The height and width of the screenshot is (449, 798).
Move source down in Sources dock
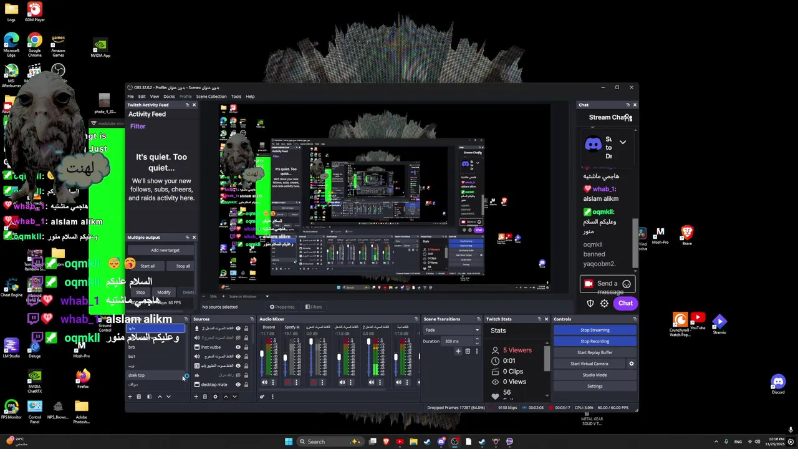234,397
